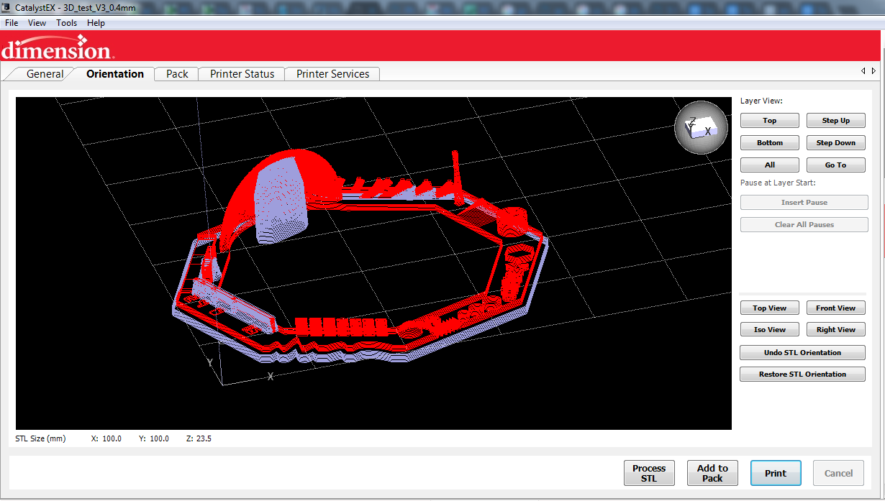Screen dimensions: 885x501
Task: Switch to Top View
Action: (770, 308)
